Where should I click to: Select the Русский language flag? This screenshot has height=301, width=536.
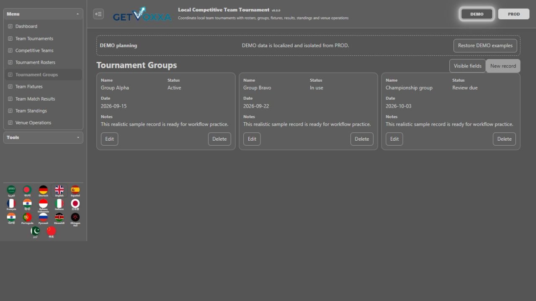click(43, 218)
